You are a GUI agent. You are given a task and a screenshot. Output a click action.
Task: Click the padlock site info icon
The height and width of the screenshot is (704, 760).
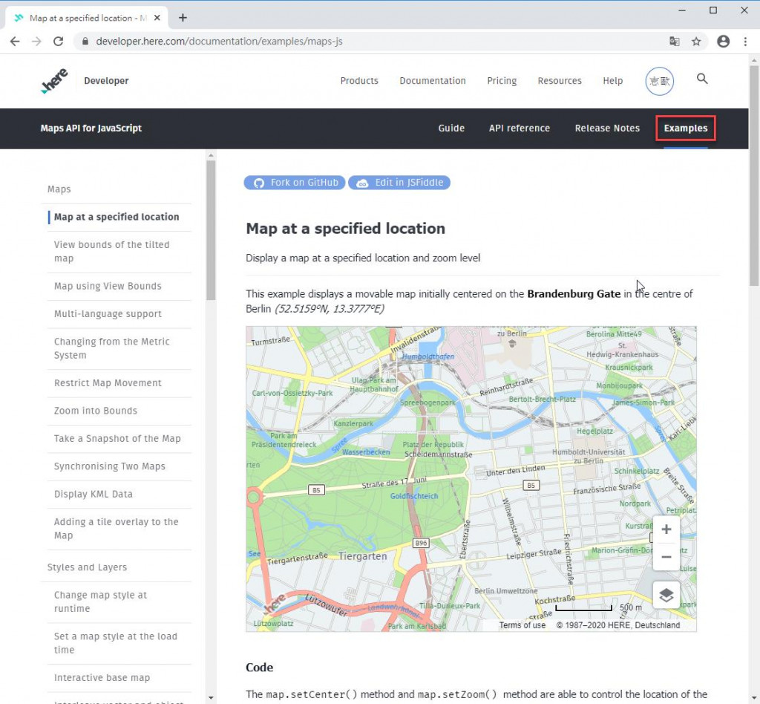point(85,41)
